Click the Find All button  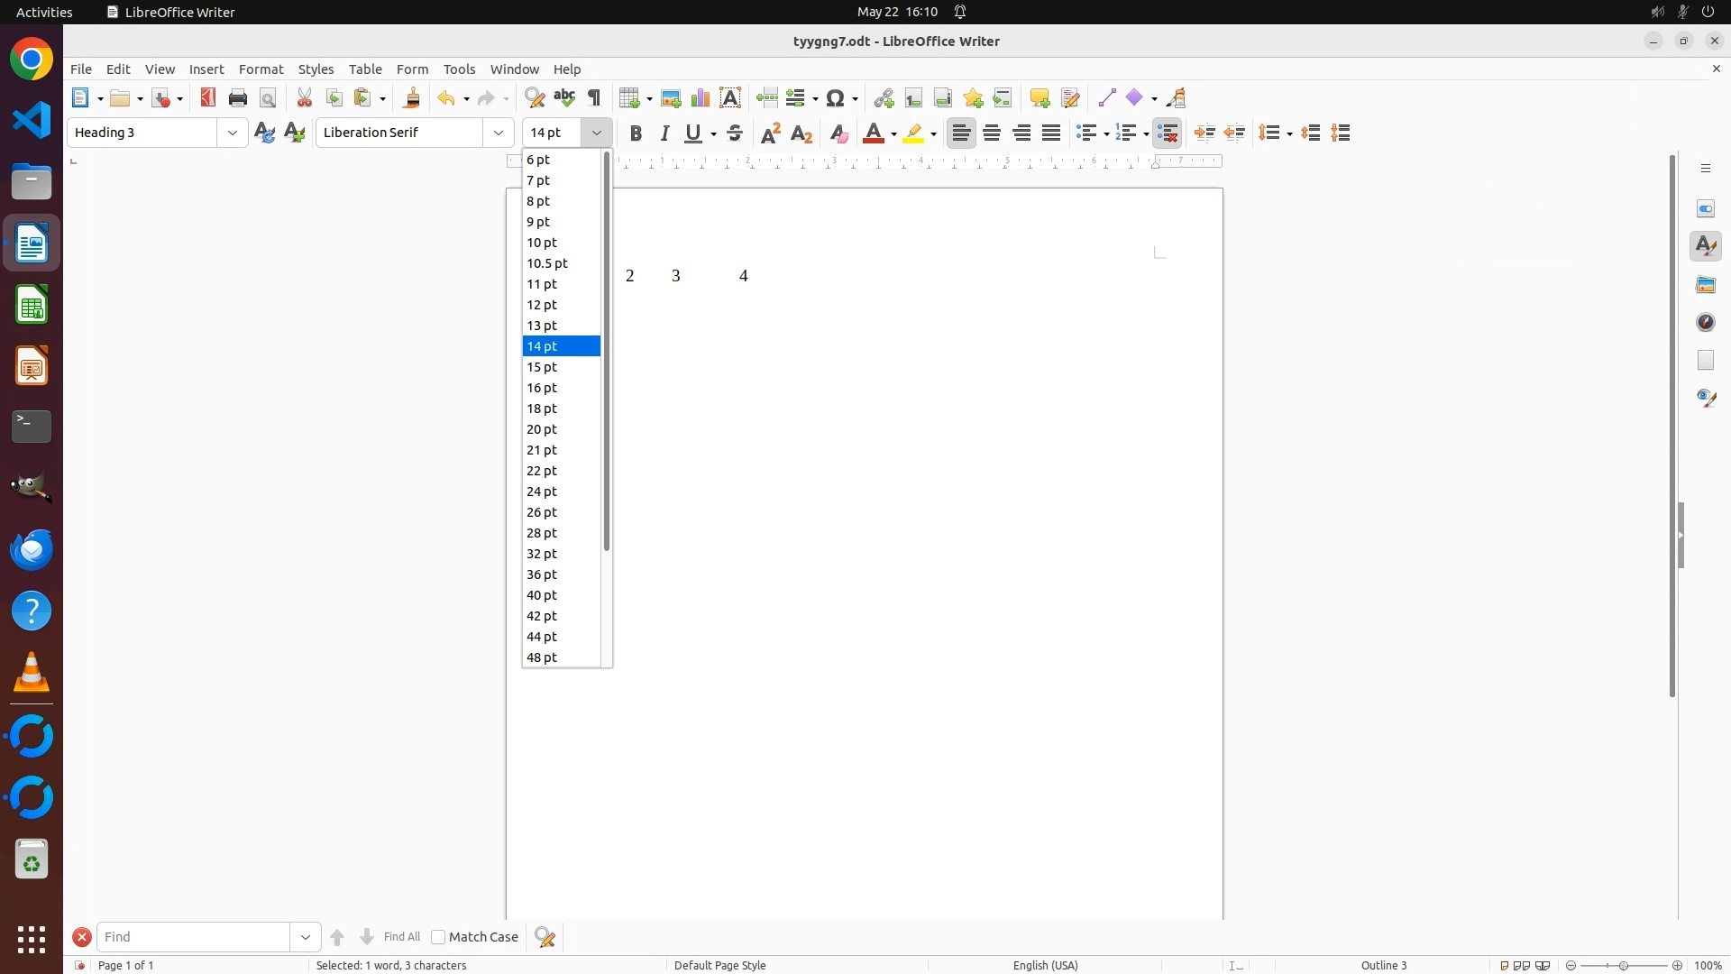(x=401, y=937)
